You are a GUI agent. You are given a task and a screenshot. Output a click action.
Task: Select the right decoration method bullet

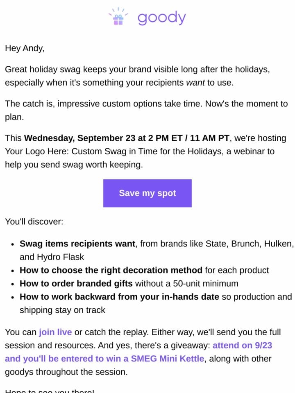[144, 270]
